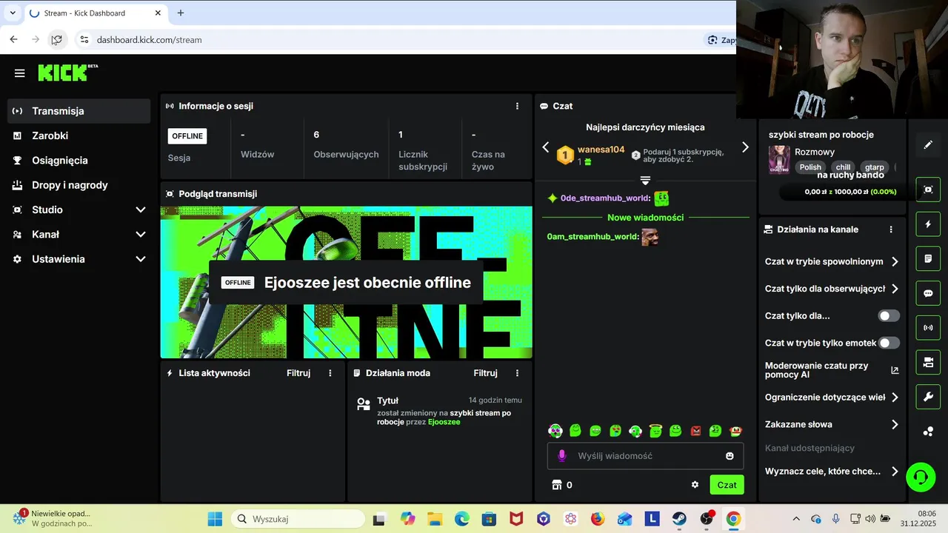The image size is (948, 533).
Task: Click the three-dots cluster icon in right rail
Action: point(928,432)
